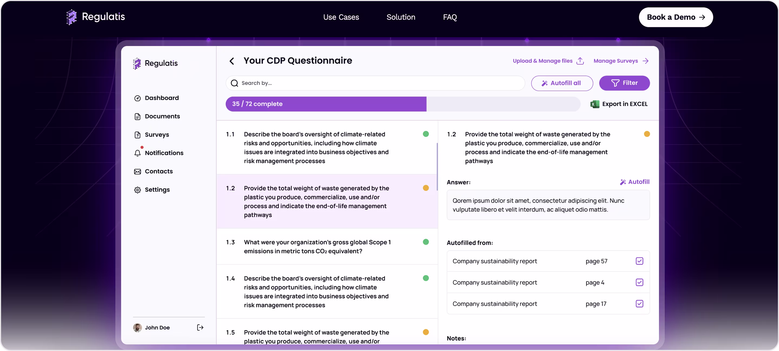Click the Regulatis logo in the top navigation

point(95,17)
